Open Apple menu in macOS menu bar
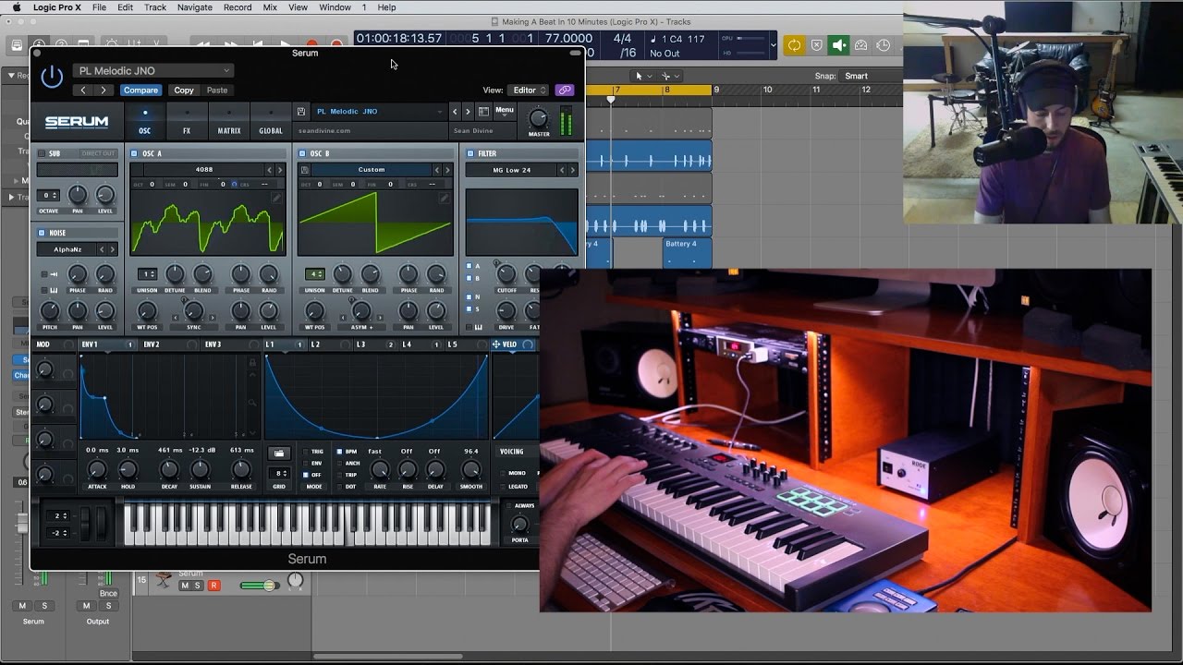 (16, 7)
